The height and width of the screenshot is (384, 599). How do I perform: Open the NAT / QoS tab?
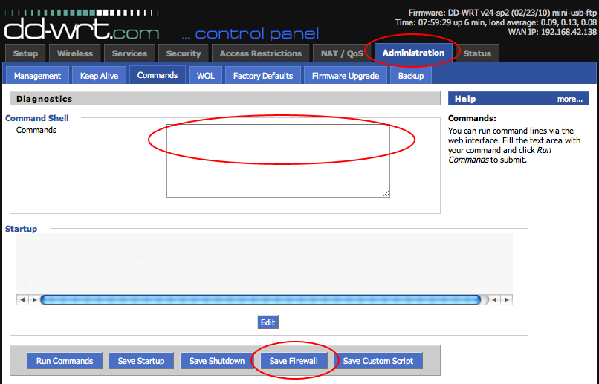click(343, 53)
